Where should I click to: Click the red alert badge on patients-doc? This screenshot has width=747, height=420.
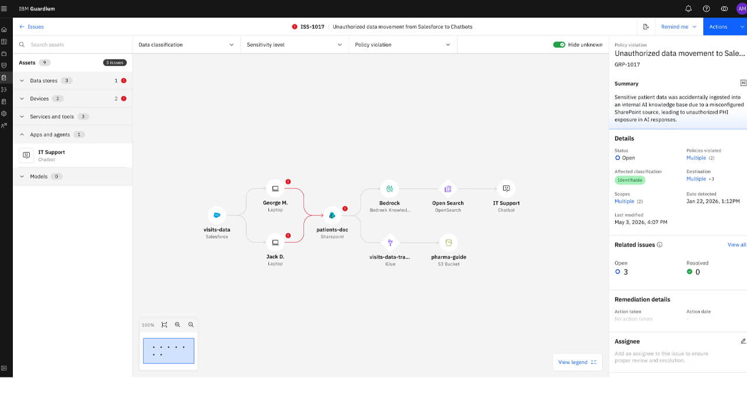pos(345,208)
